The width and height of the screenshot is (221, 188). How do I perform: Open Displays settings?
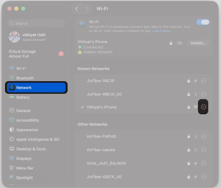[x=36, y=158]
